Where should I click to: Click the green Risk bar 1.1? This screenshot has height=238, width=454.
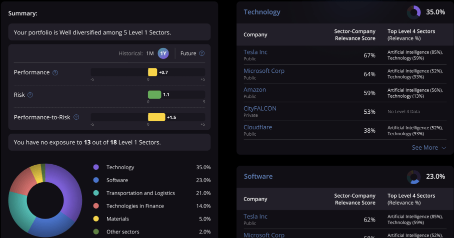[154, 94]
